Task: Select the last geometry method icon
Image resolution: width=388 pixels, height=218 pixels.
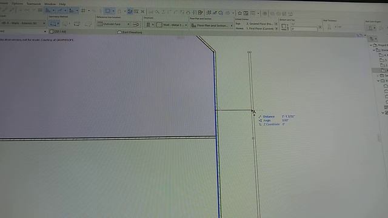Action: [89, 24]
